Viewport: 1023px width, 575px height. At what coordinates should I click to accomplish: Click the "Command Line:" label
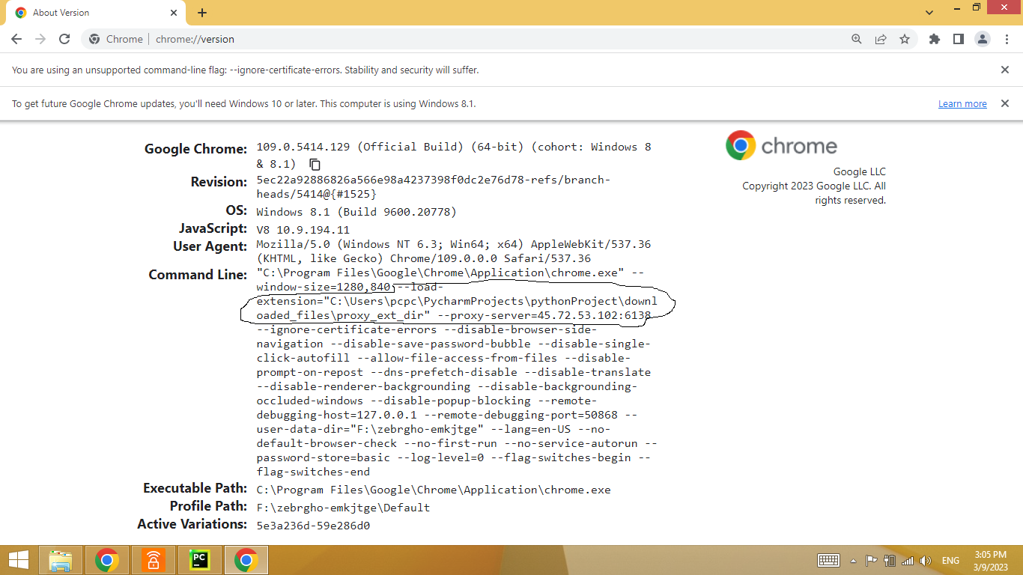point(198,275)
